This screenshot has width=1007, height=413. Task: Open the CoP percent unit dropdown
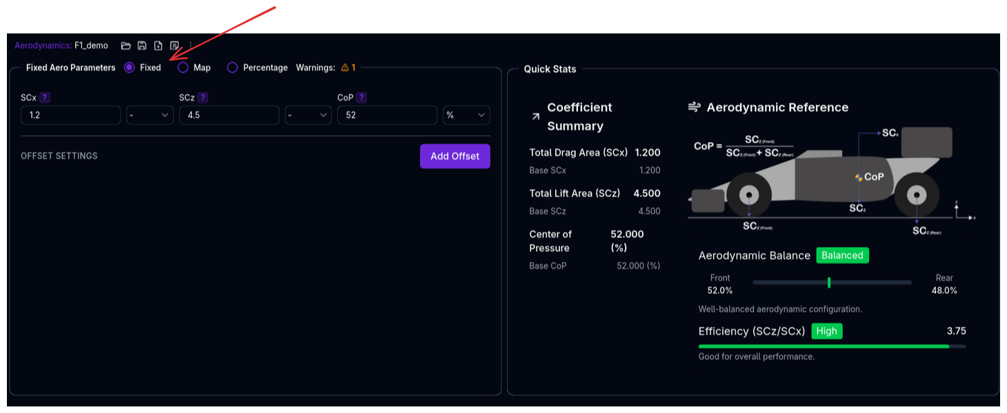(466, 115)
